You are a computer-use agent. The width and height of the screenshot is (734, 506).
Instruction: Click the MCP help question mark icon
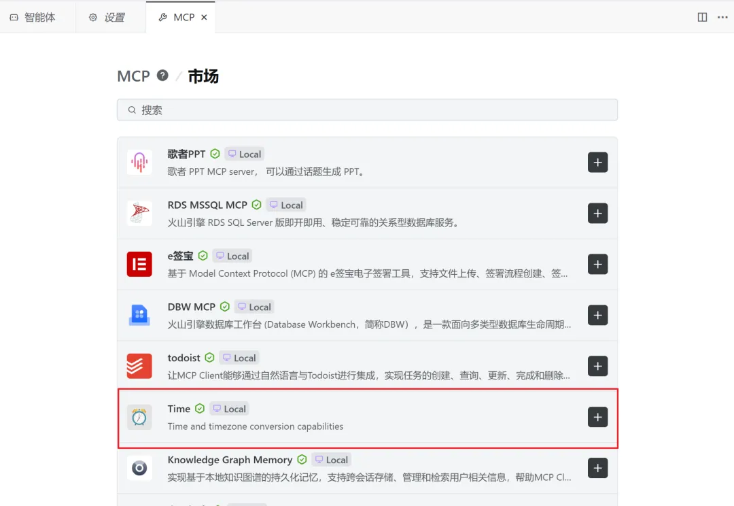(x=162, y=75)
